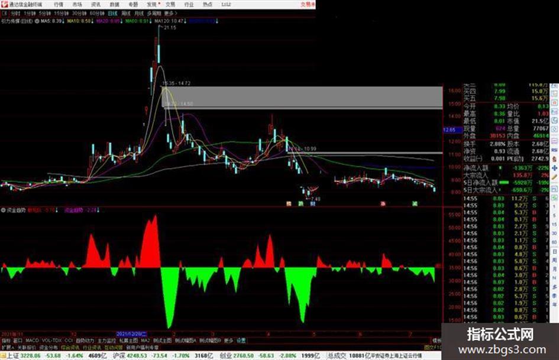Click the arrow after the red indicator value
559x360 pixels.
click(x=56, y=210)
